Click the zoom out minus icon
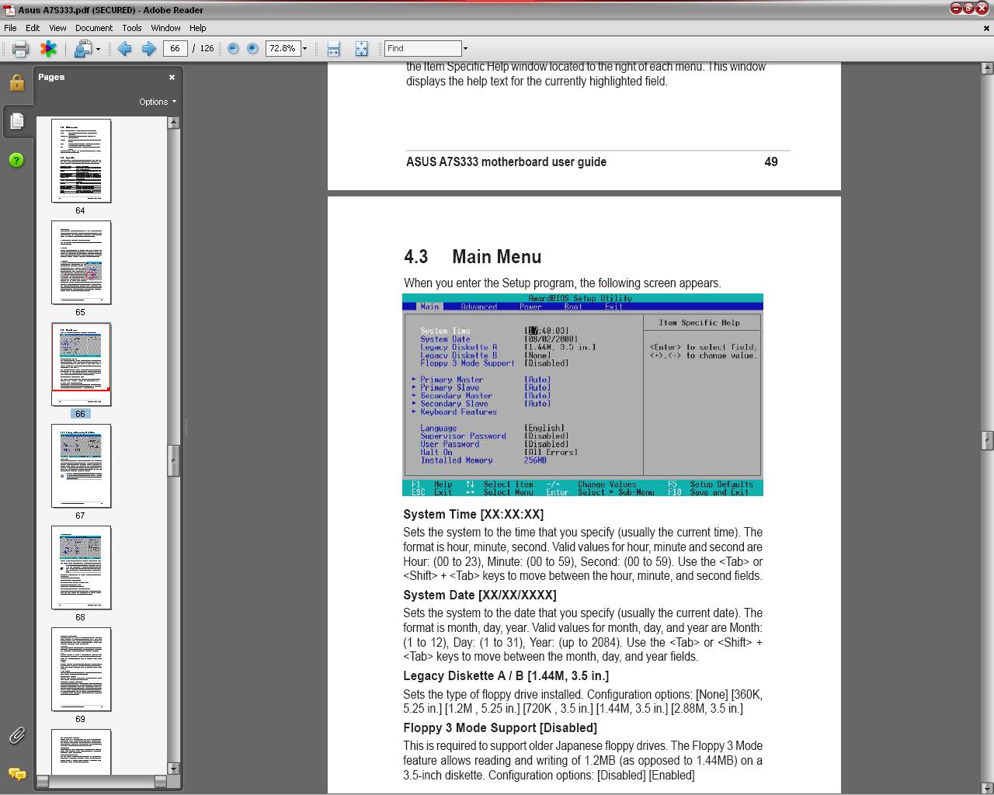The image size is (994, 795). 233,49
